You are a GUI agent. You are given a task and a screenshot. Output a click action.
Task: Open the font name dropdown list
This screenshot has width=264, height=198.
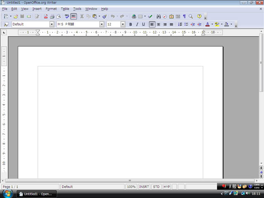[x=102, y=24]
